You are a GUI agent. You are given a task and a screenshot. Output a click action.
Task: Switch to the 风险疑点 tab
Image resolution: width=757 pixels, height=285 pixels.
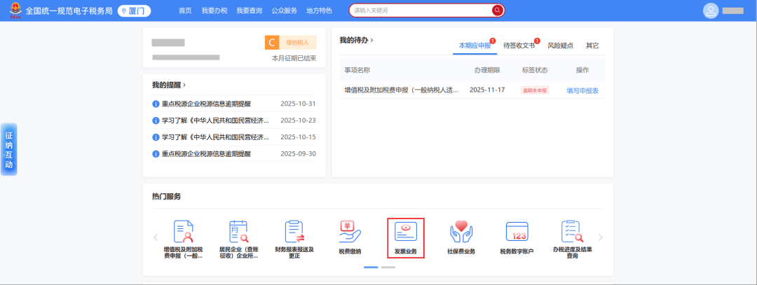tap(560, 46)
